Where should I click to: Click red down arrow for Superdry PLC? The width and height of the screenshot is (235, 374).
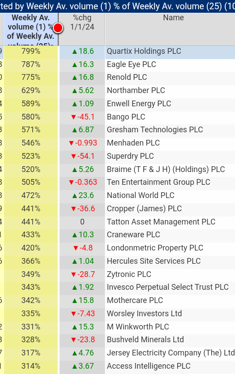(x=74, y=157)
